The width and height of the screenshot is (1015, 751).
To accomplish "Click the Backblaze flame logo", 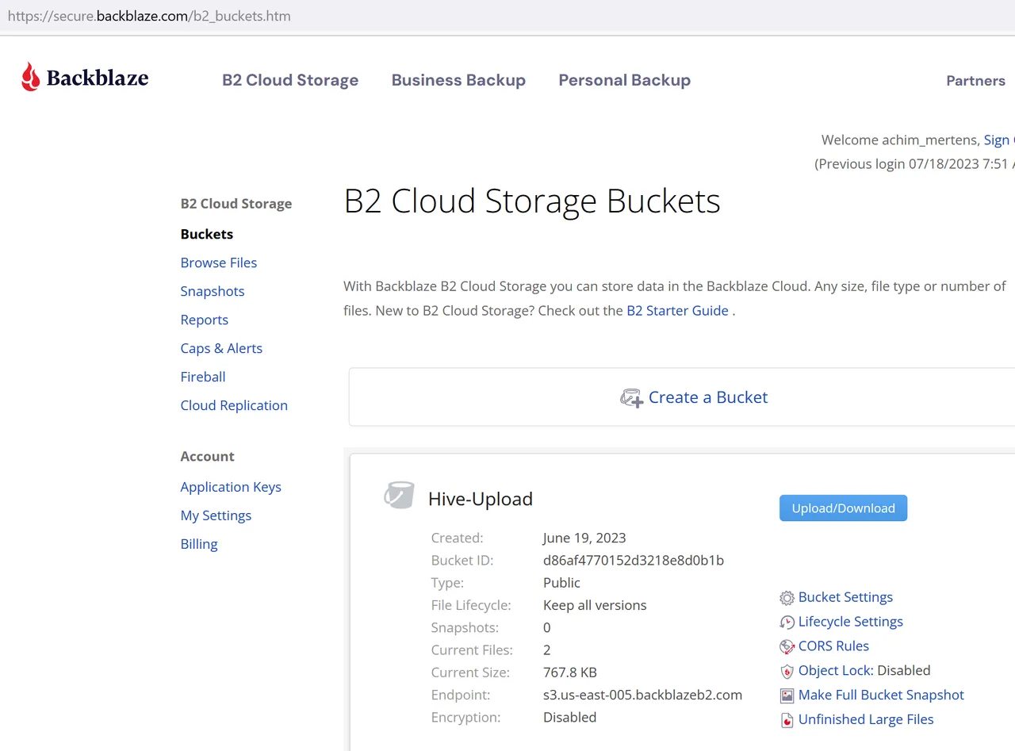I will tap(30, 77).
